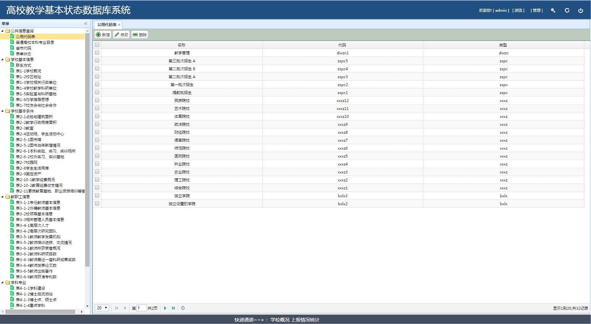
Task: Click the power logout icon
Action: [580, 10]
